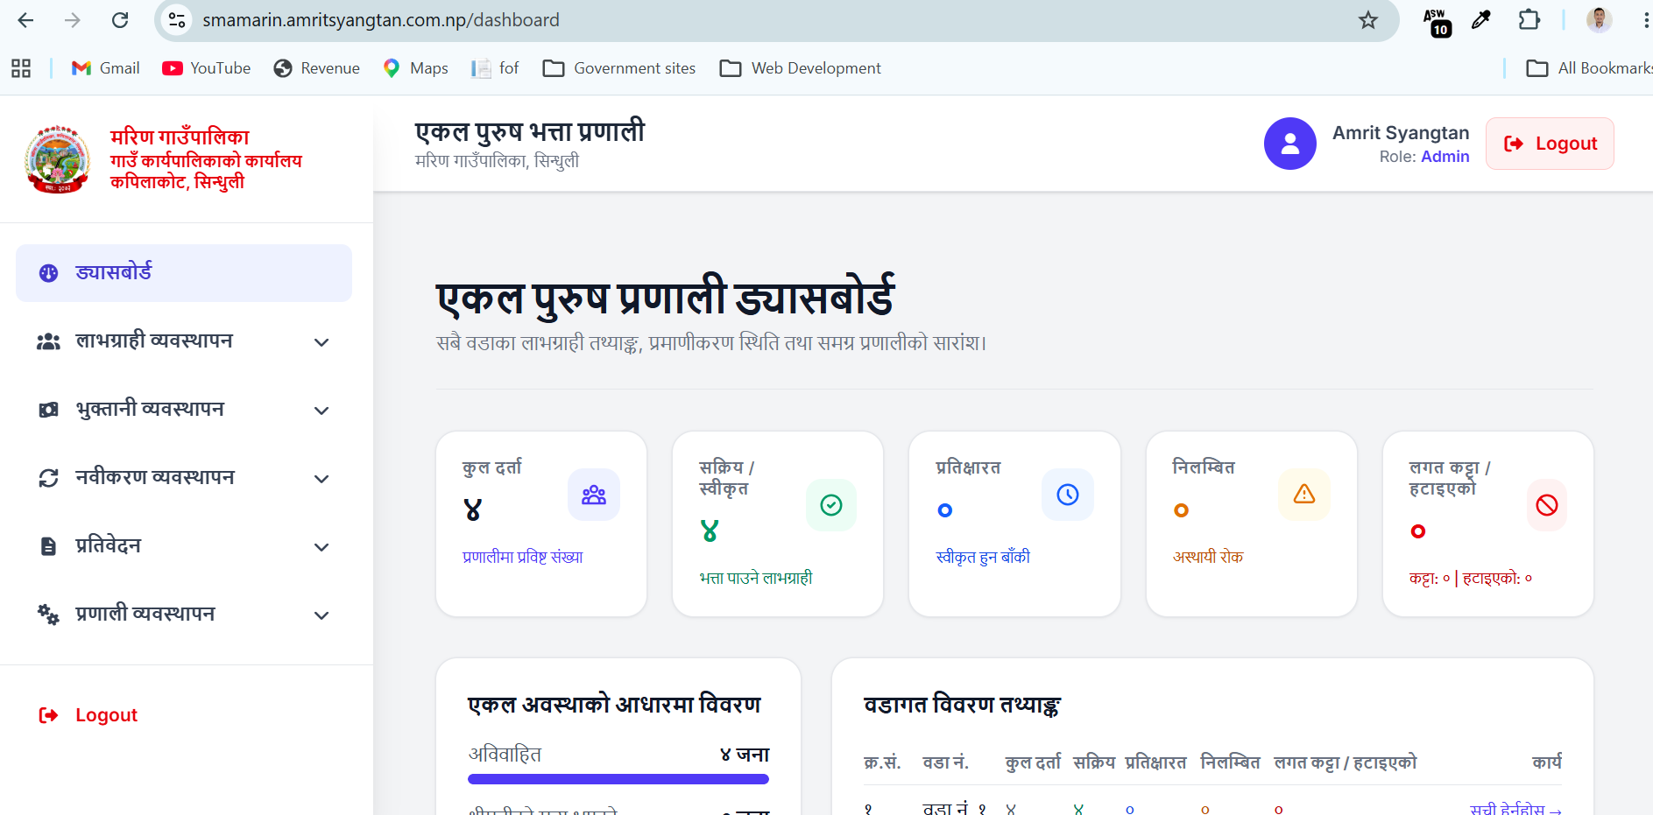The image size is (1653, 815).
Task: Open the Gmail bookmark
Action: 106,68
